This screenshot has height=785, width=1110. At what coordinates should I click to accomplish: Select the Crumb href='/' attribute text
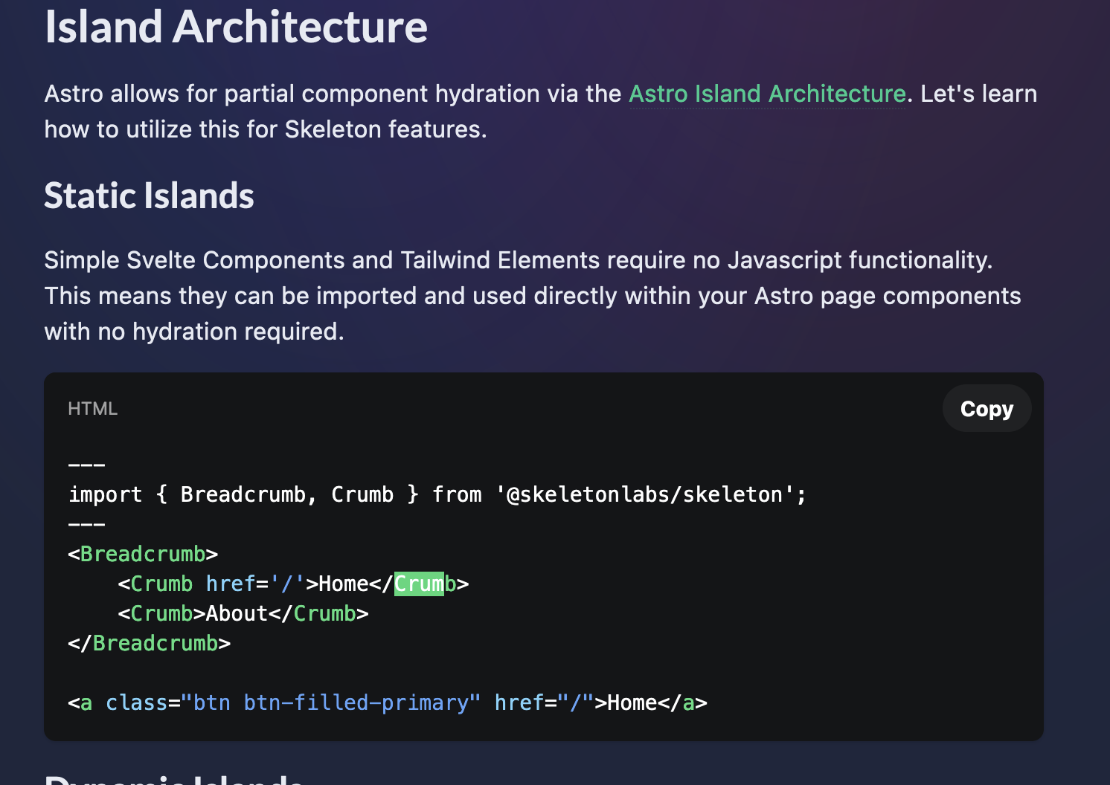(257, 584)
